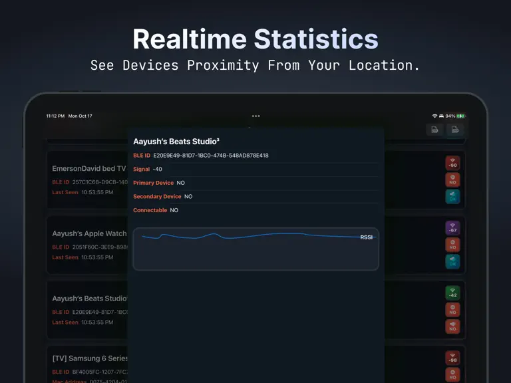
Task: Tap the 11:12 PM clock in status bar
Action: tap(55, 116)
